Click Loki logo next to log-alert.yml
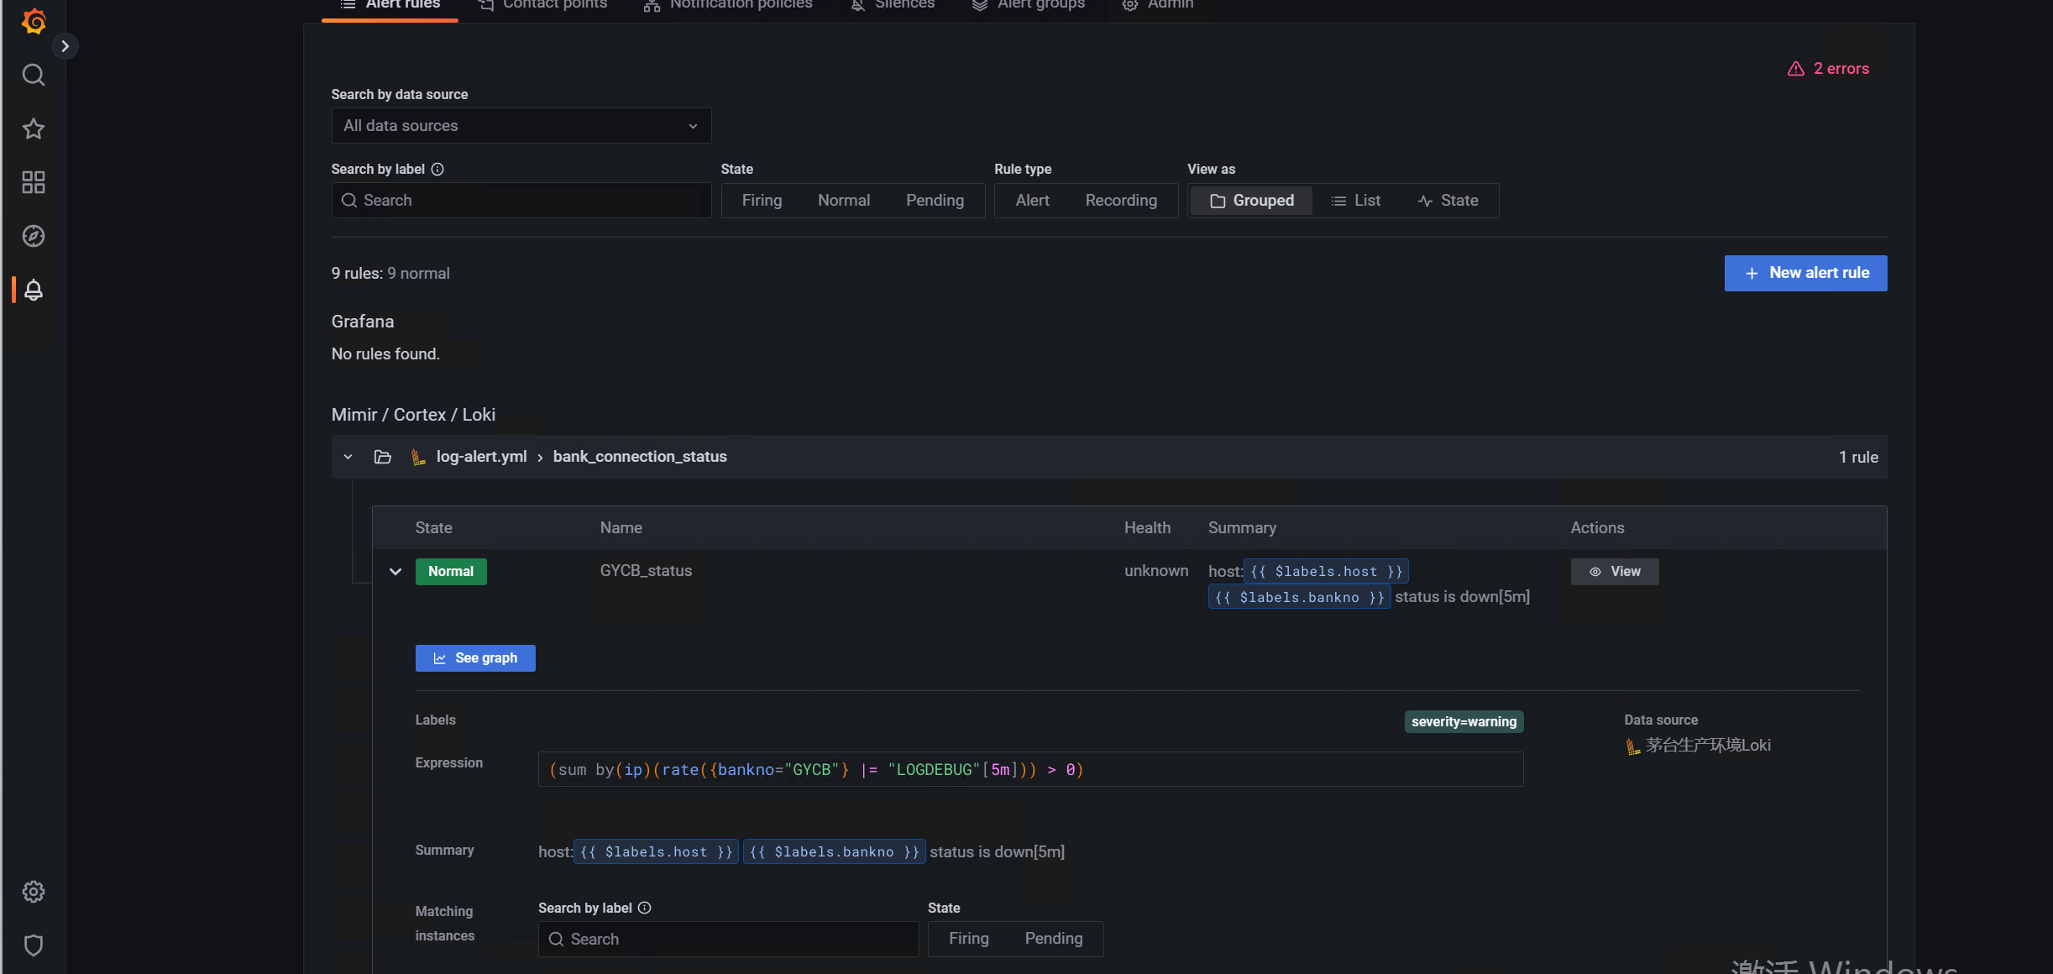This screenshot has height=974, width=2053. pos(417,457)
